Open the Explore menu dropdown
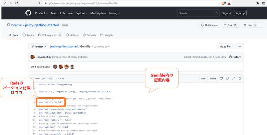The height and width of the screenshot is (135, 267). coord(81,13)
